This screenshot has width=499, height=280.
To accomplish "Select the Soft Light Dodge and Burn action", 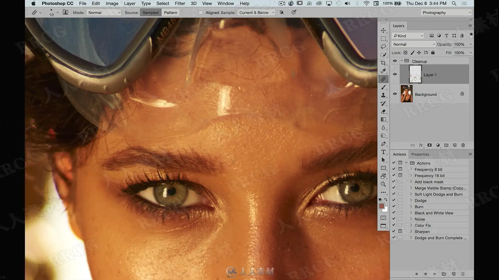I will (x=438, y=194).
